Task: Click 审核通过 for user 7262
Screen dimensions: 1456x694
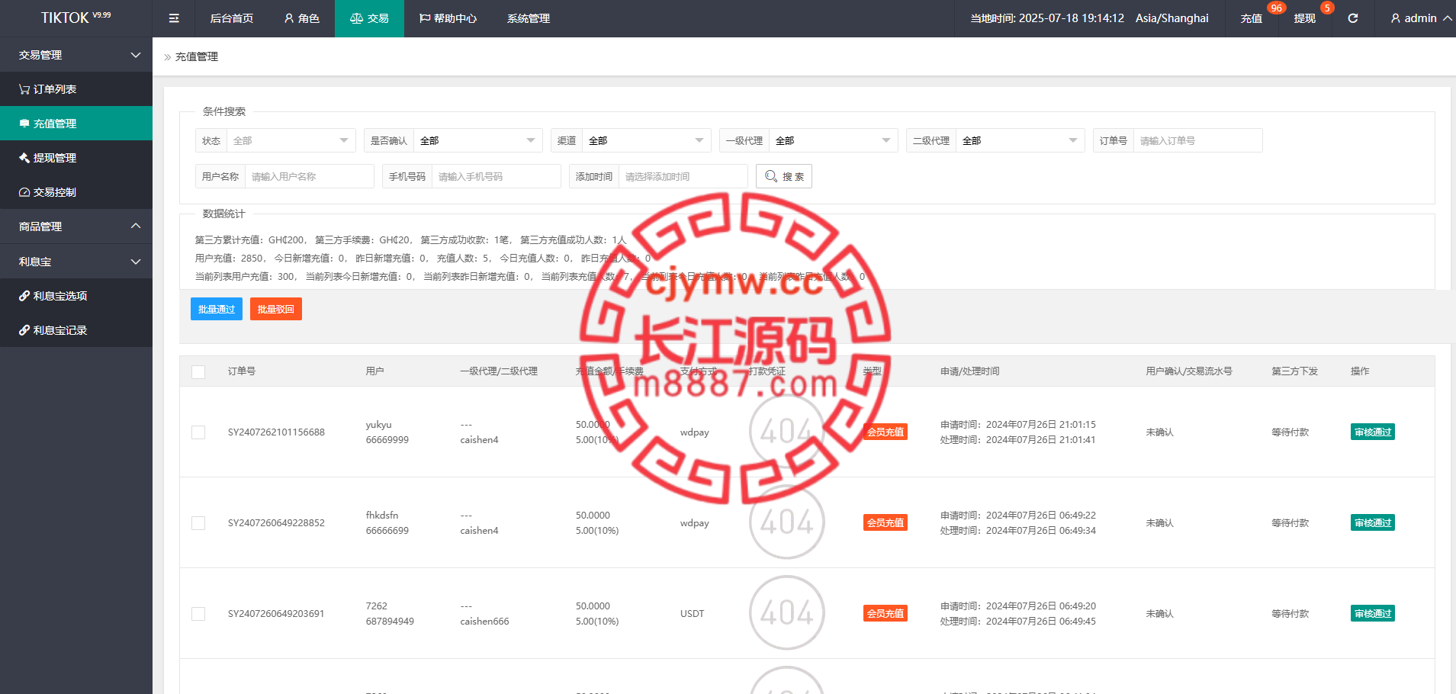Action: coord(1373,613)
